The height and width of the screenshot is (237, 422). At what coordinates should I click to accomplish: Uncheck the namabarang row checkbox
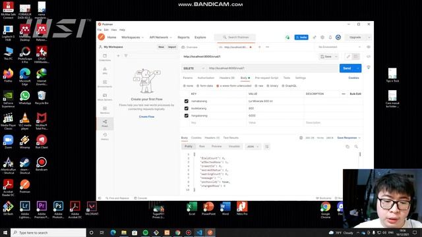click(186, 101)
